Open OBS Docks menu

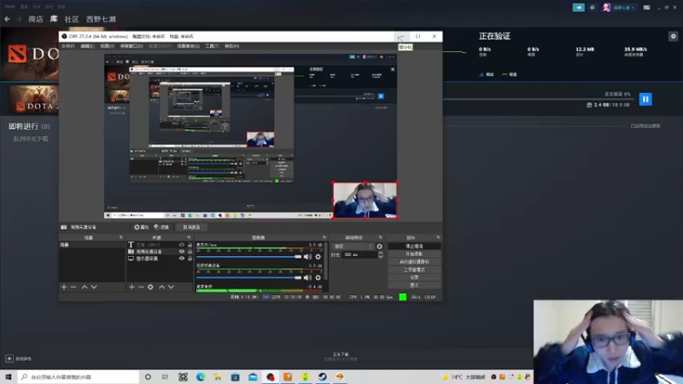(131, 46)
